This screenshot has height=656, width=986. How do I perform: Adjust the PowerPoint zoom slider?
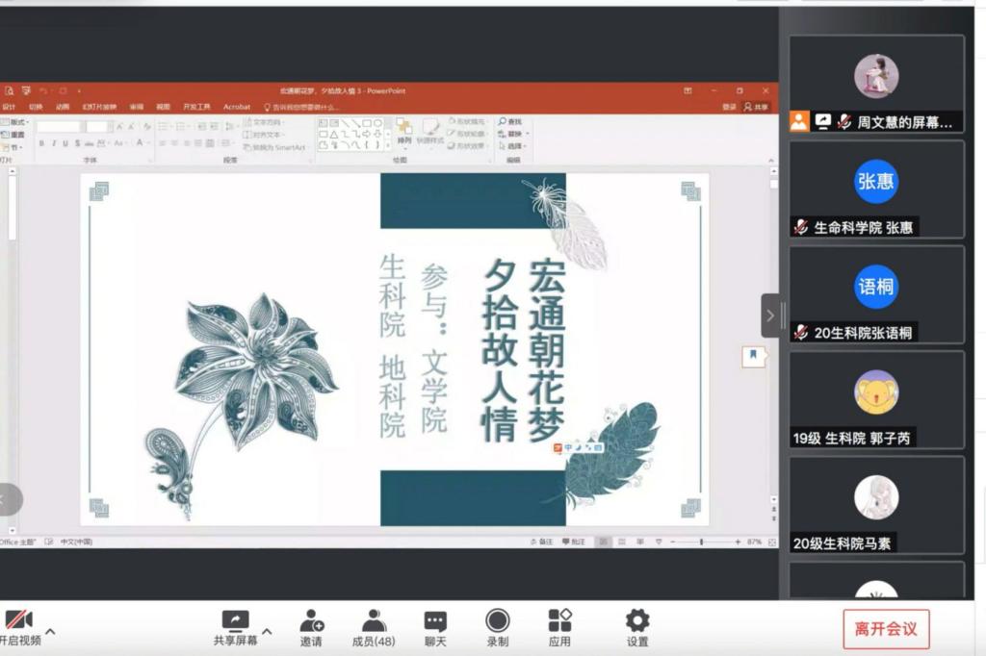[x=701, y=542]
